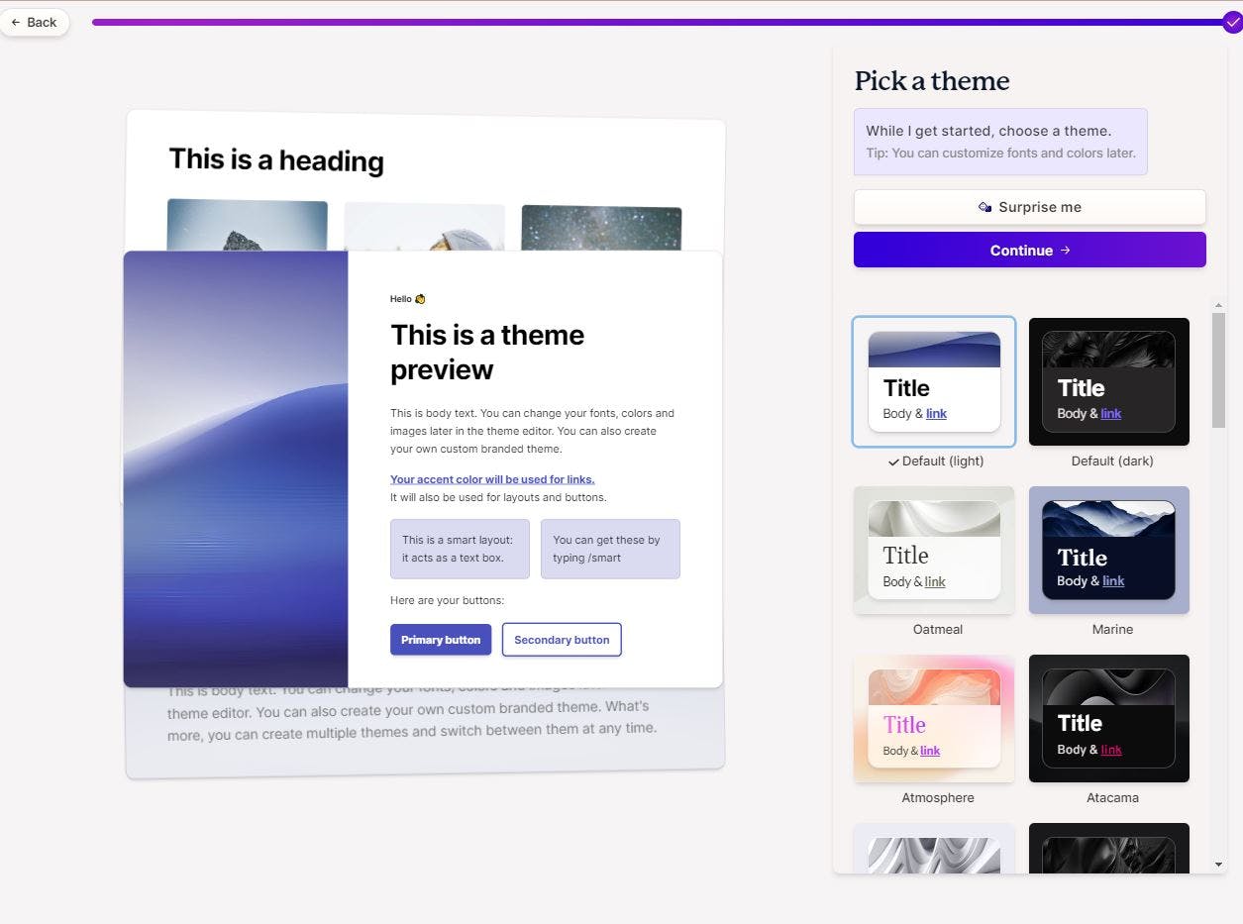Click the purple progress checkmark icon
Image resolution: width=1243 pixels, height=924 pixels.
click(x=1232, y=22)
